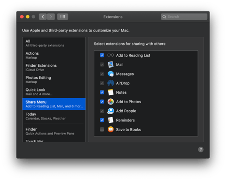This screenshot has width=226, height=180.
Task: Click the Messages bubble icon
Action: point(111,74)
